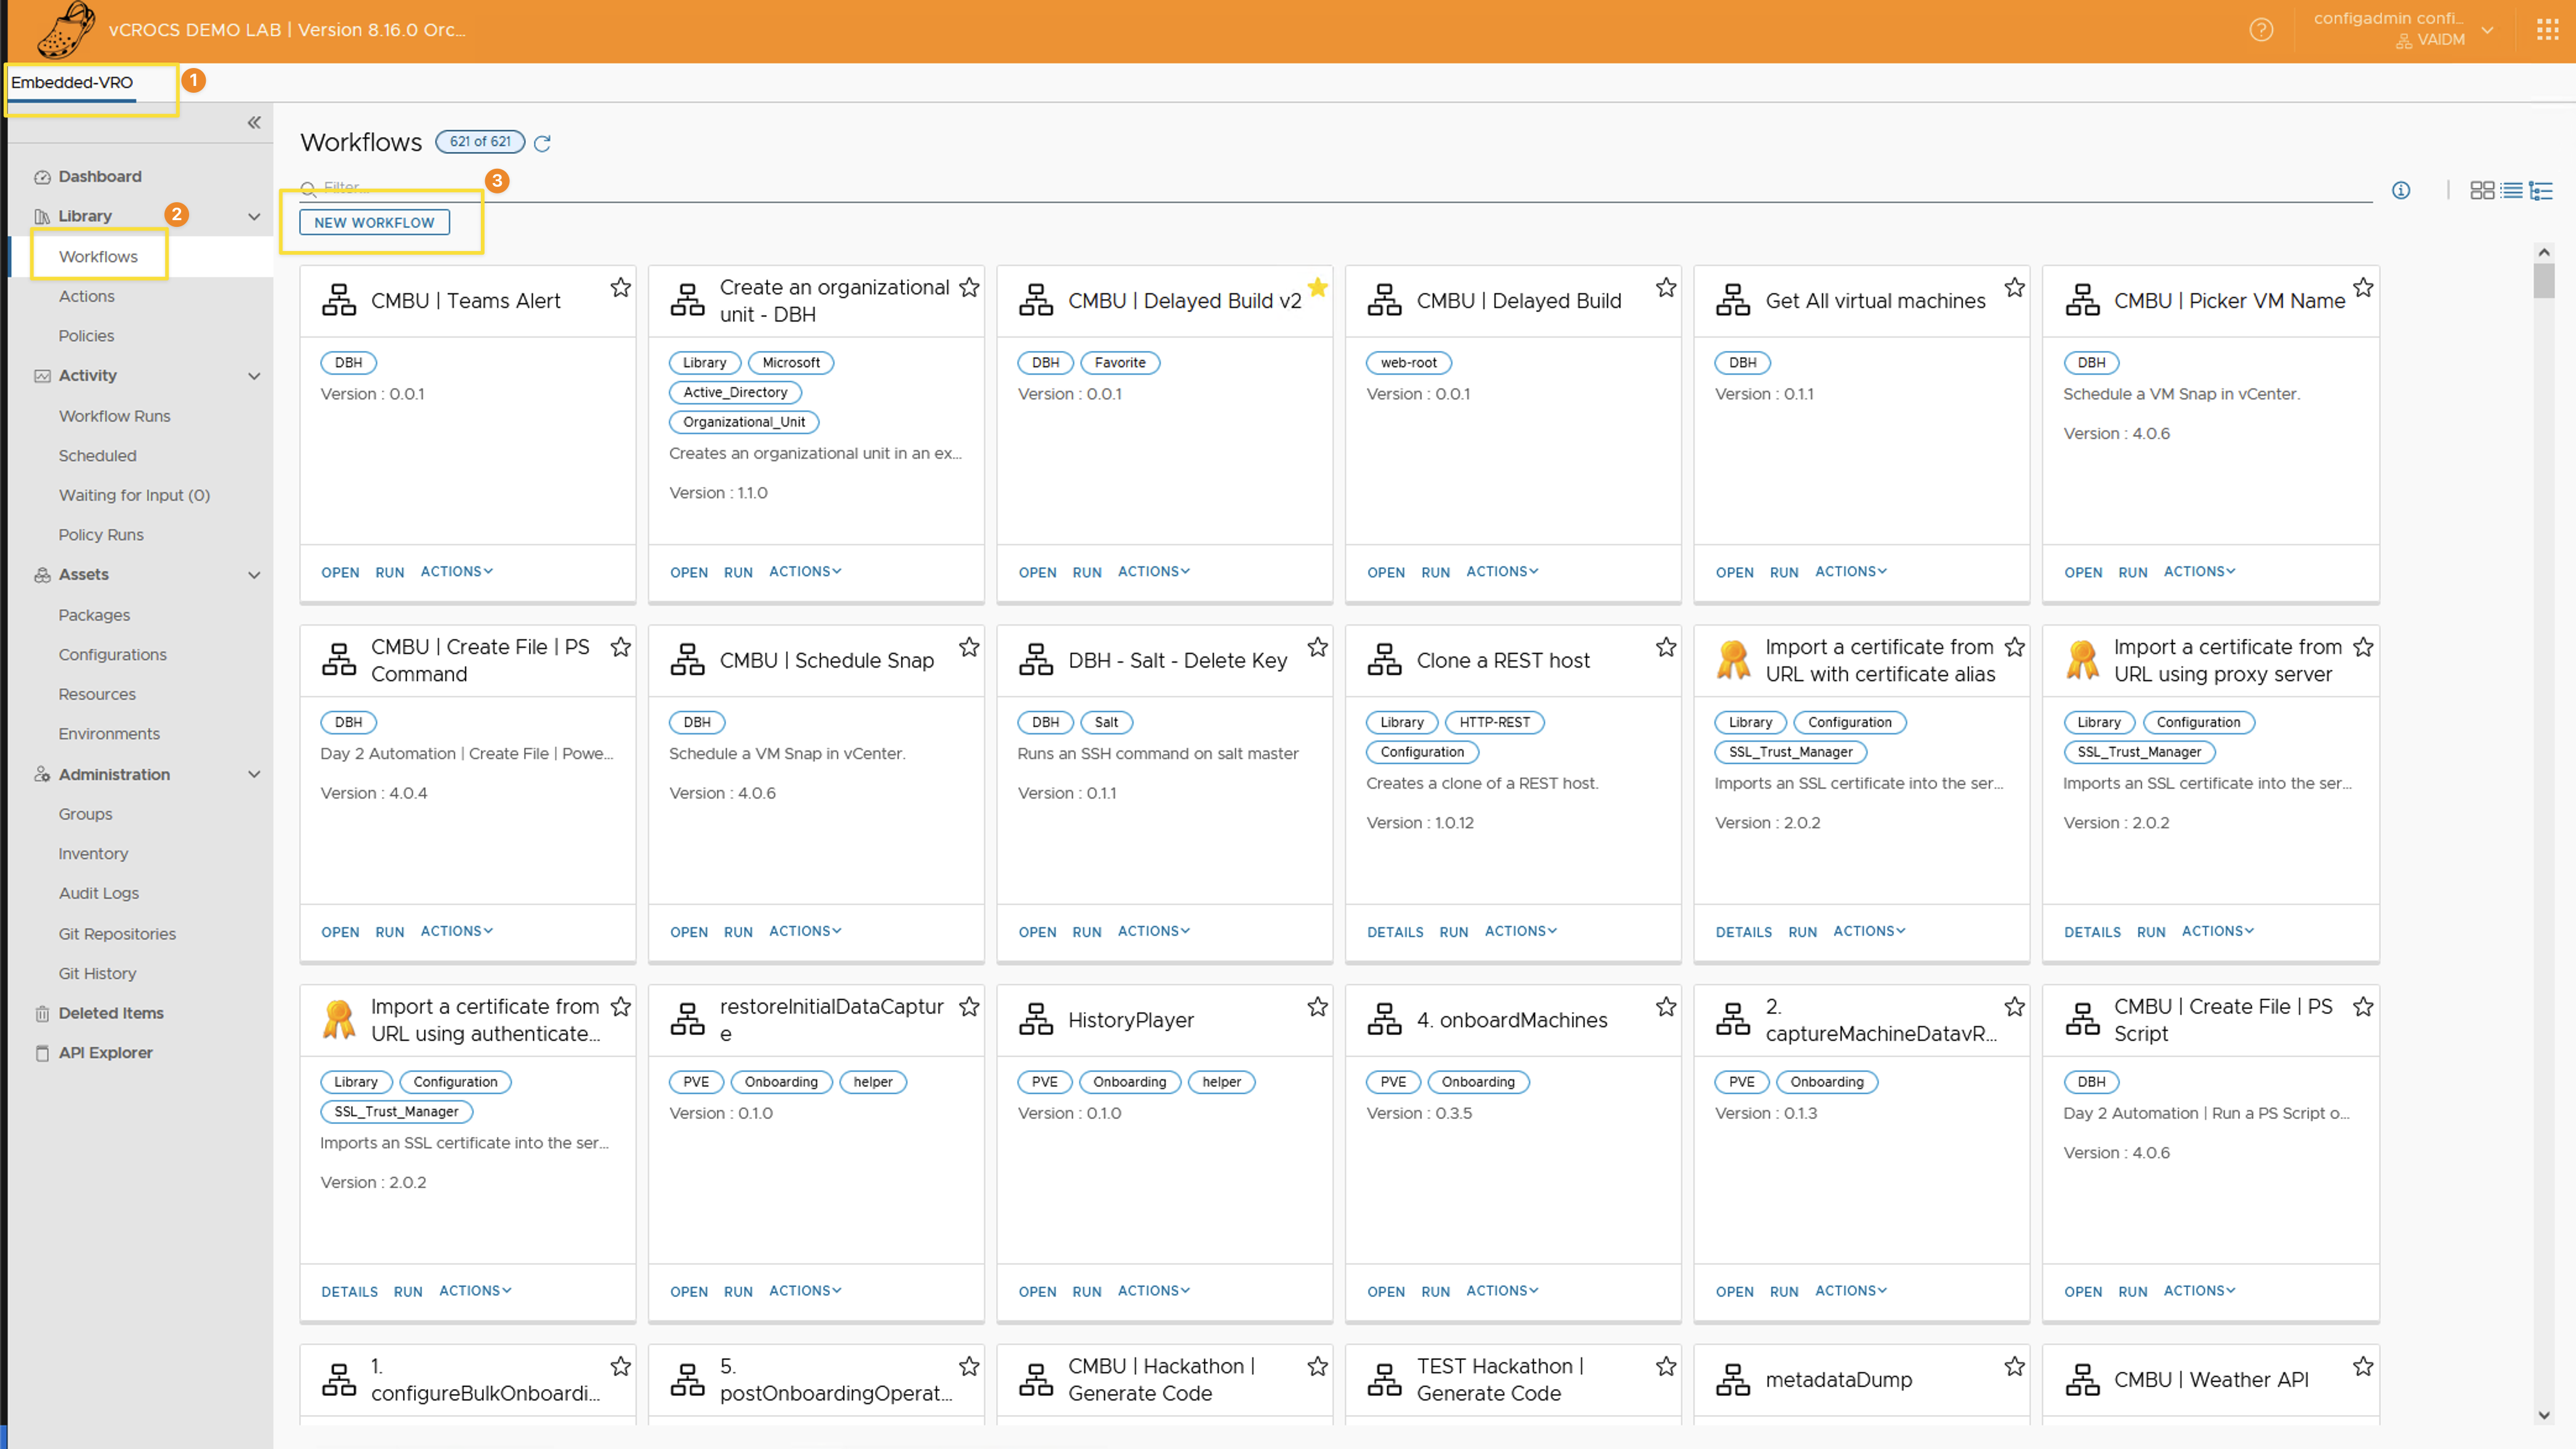The width and height of the screenshot is (2576, 1449).
Task: Star the Clone a REST host workflow
Action: click(x=1666, y=647)
